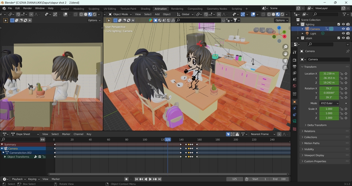Open the Tool properties tab icon

[x=294, y=52]
